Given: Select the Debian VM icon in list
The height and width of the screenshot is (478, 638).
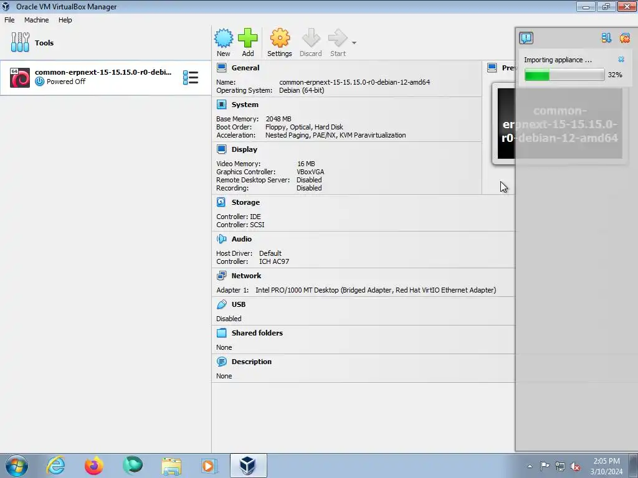Looking at the screenshot, I should [x=20, y=77].
